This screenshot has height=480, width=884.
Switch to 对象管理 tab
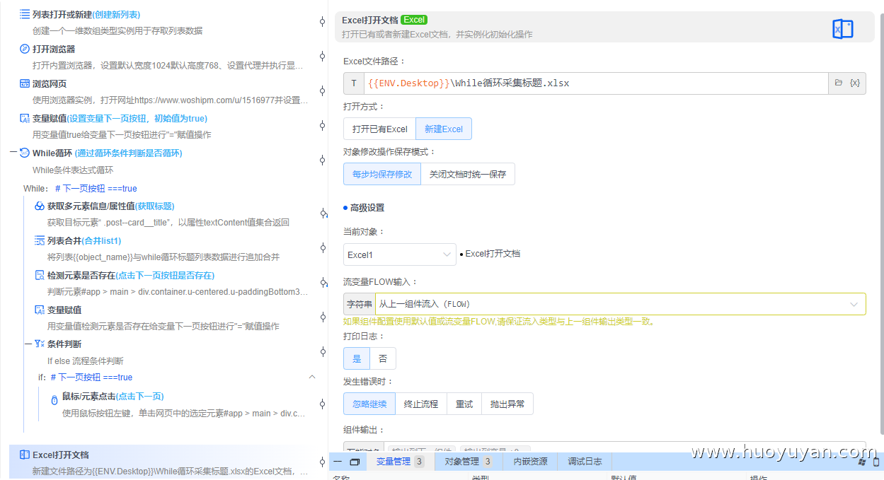pos(468,462)
